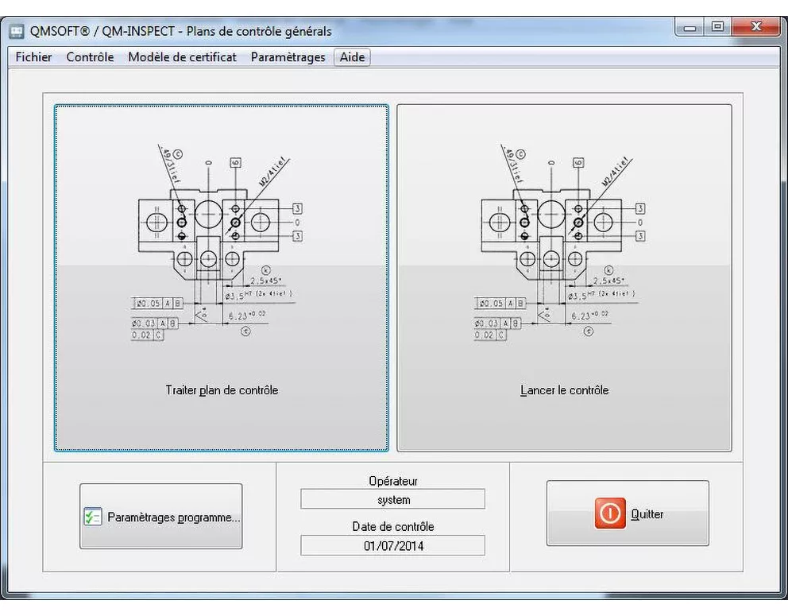This screenshot has width=788, height=616.
Task: Open the Modèle de certificat menu
Action: click(182, 57)
